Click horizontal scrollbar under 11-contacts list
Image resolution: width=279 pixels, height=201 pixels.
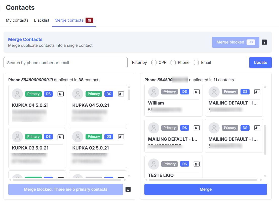coord(203,180)
